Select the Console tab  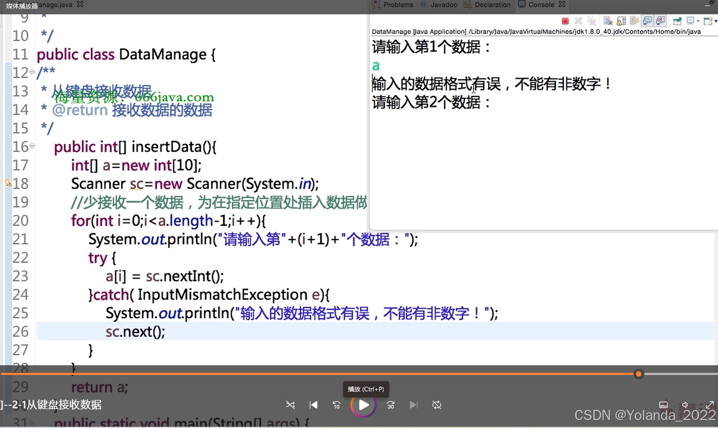click(536, 5)
